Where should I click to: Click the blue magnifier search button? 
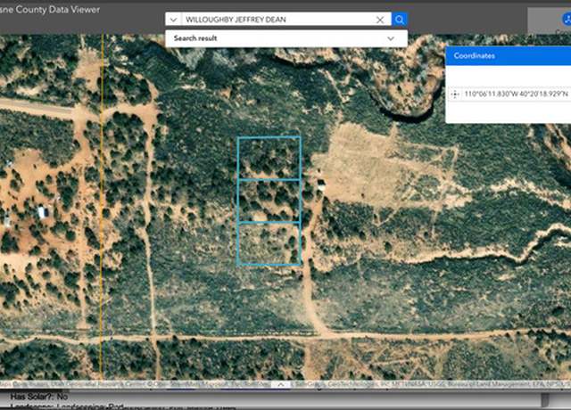tap(399, 20)
